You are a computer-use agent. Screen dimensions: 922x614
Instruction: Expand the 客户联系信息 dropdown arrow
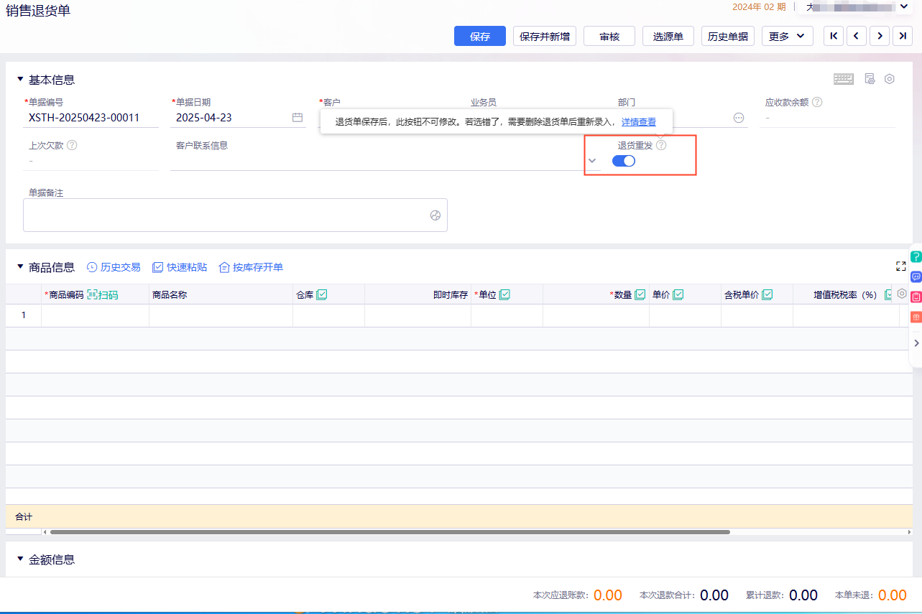[592, 160]
